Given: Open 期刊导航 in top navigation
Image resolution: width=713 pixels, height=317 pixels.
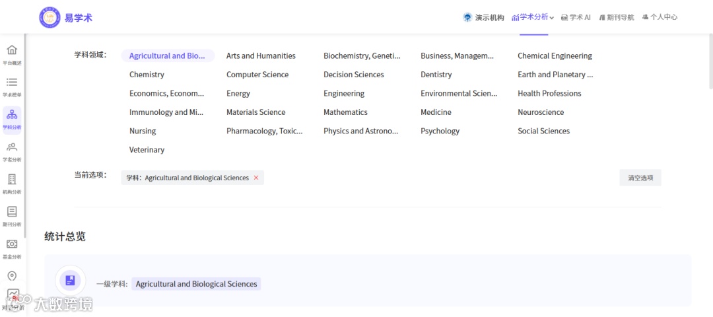Looking at the screenshot, I should click(x=617, y=17).
